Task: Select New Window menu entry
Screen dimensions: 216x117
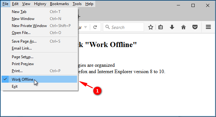Action: 40,19
